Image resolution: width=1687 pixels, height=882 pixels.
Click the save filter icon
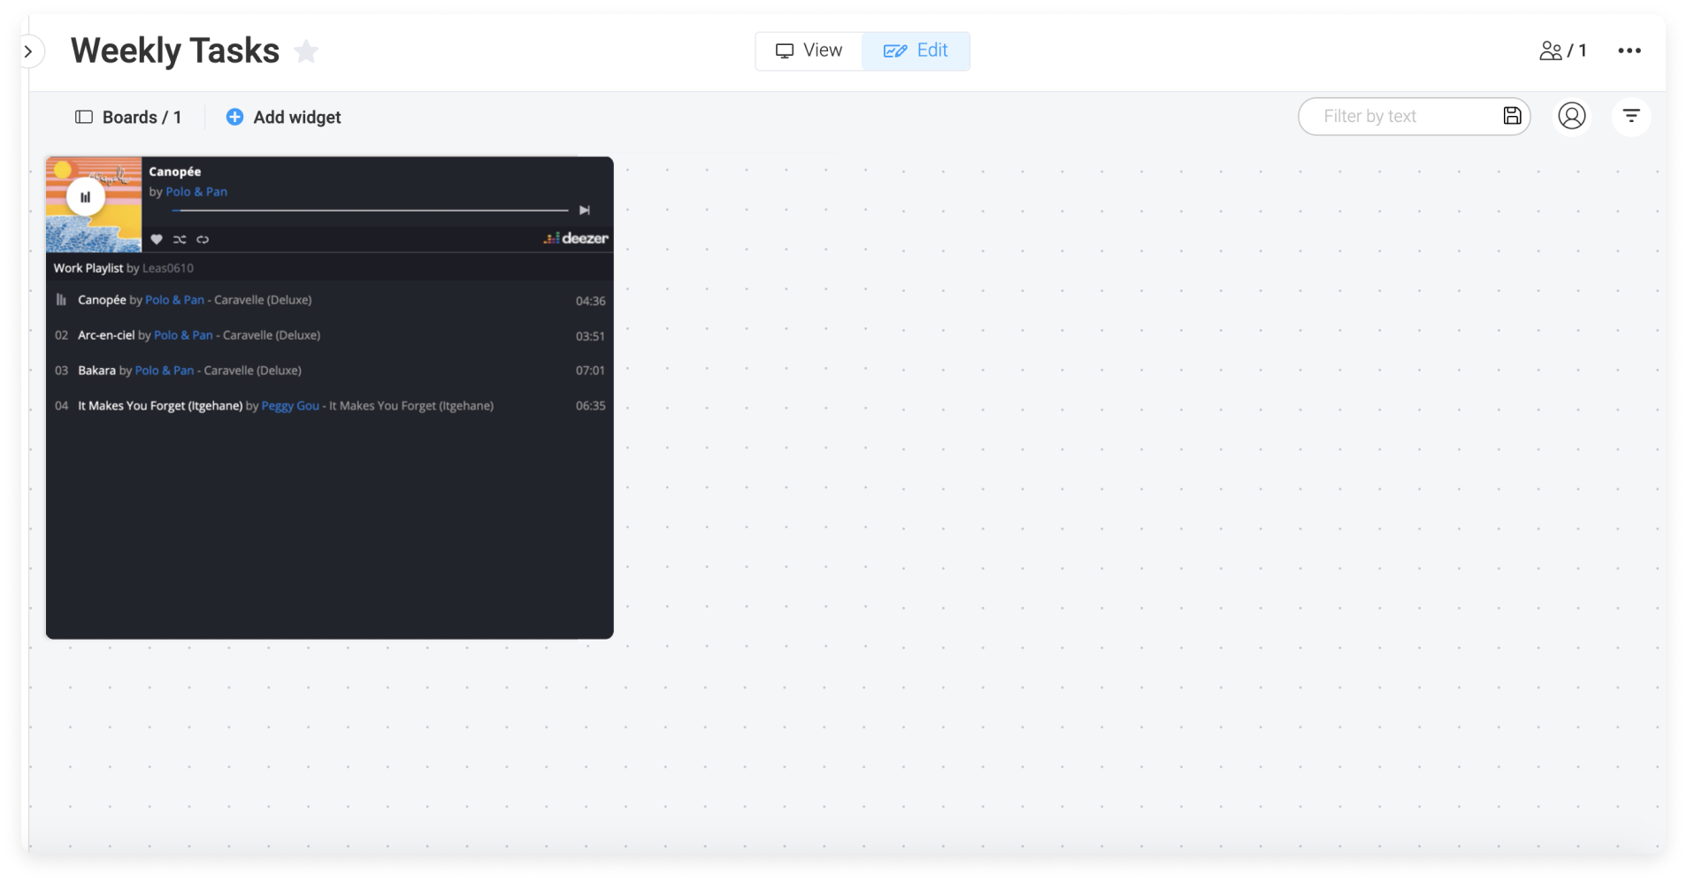1512,116
